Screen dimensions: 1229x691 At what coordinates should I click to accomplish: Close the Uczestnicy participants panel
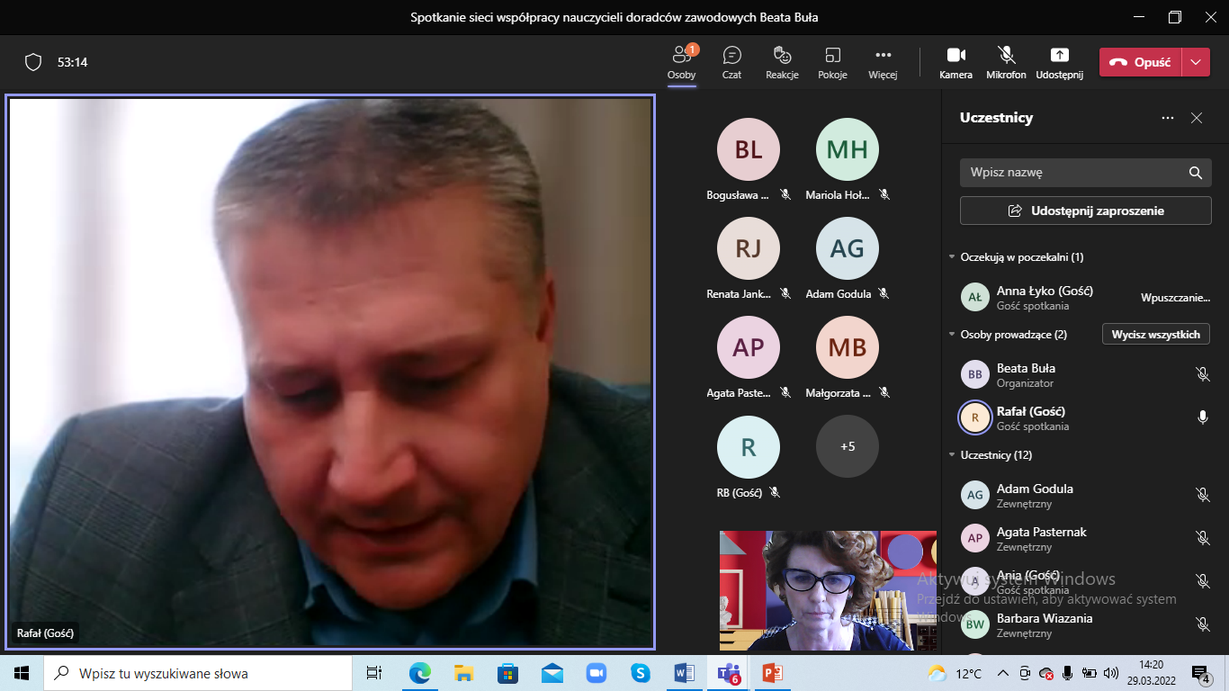[x=1197, y=118]
